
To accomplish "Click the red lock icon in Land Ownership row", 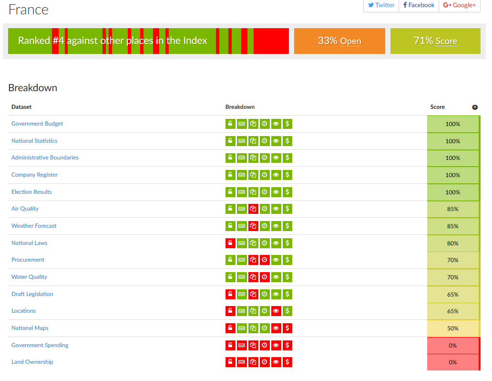I will 230,362.
